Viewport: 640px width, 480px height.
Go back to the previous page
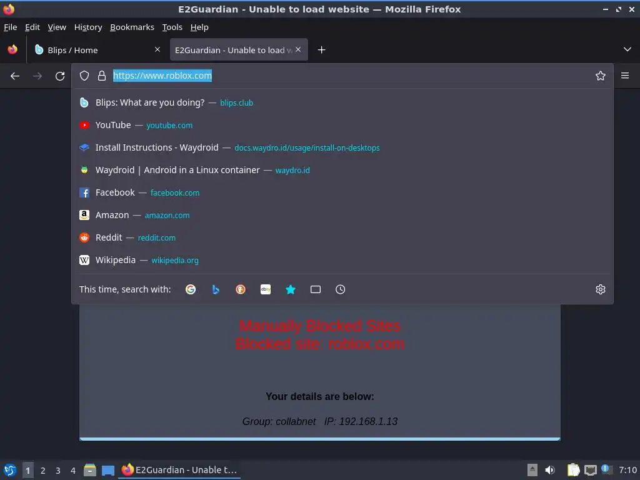tap(15, 76)
